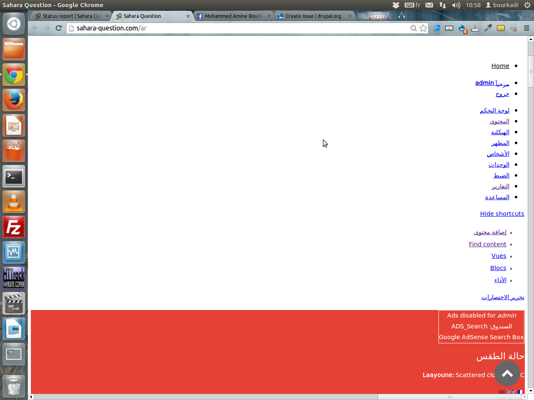Image resolution: width=534 pixels, height=400 pixels.
Task: Open the keyboard layout fr indicator
Action: tap(412, 5)
